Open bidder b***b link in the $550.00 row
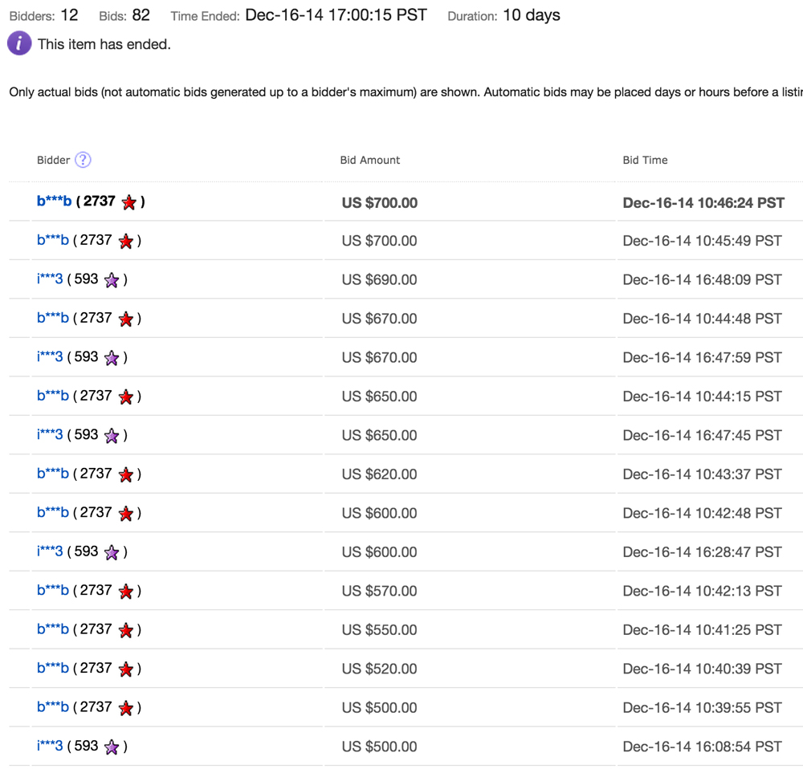 coord(53,629)
